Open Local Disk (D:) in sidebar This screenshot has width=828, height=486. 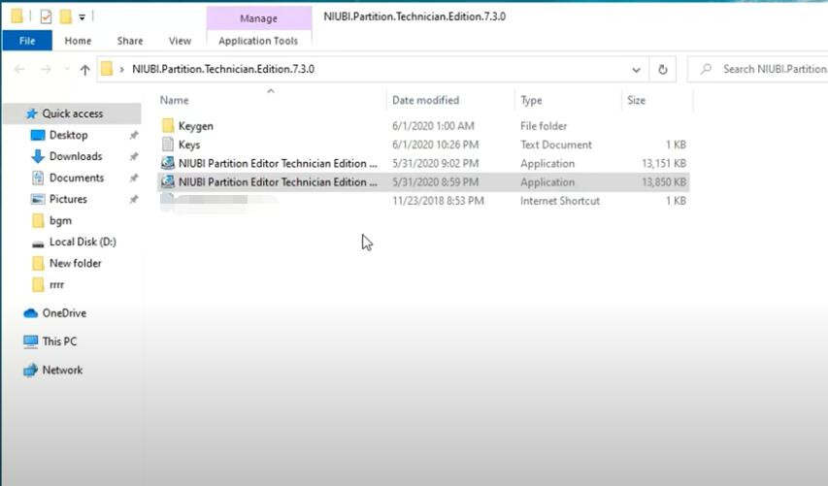tap(83, 242)
